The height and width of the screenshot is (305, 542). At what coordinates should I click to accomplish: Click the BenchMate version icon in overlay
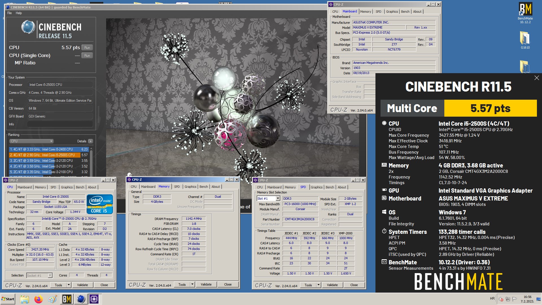coord(384,262)
